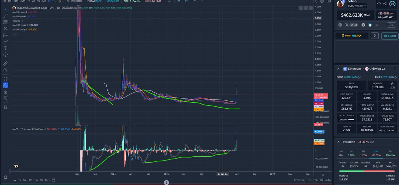Set the date range to 5y
Viewport: 399px width, 185px height.
(14, 180)
